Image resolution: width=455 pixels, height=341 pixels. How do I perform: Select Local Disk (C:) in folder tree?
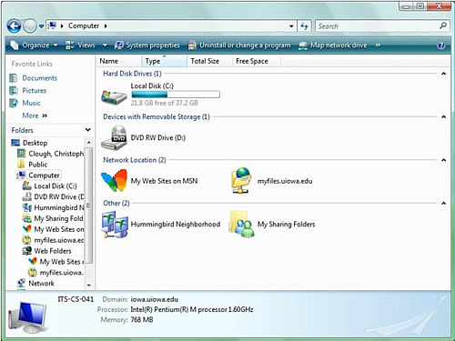click(x=56, y=186)
